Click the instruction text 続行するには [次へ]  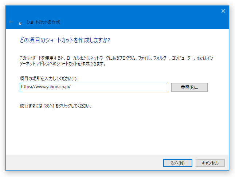pos(37,106)
